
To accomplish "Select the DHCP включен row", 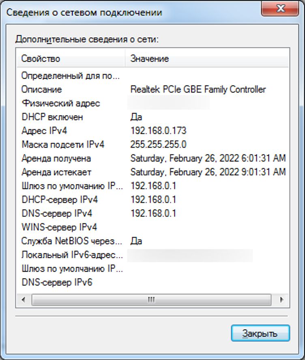I will tap(52, 117).
